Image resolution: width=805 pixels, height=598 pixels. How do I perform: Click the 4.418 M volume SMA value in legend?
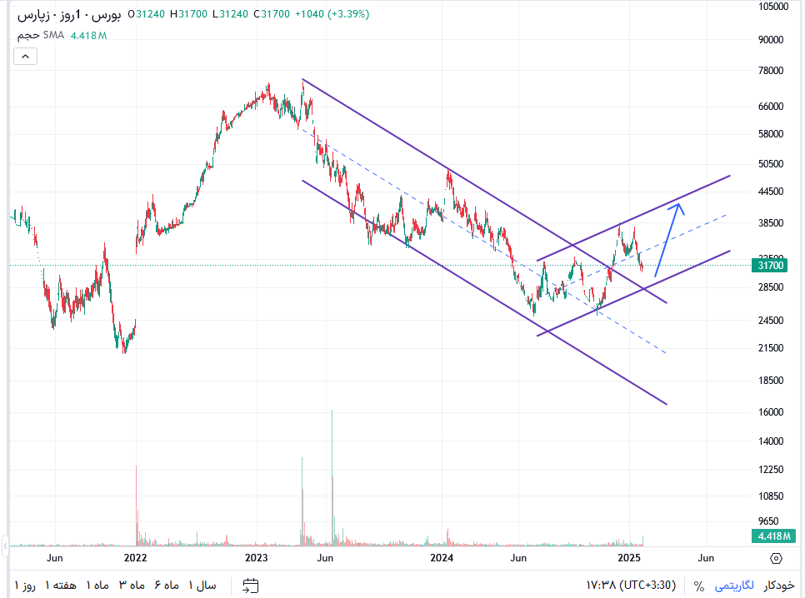[x=89, y=36]
